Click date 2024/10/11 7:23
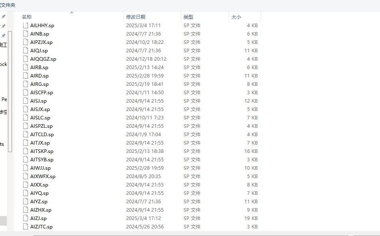Screen dimensions: 380x236 pyautogui.click(x=144, y=118)
